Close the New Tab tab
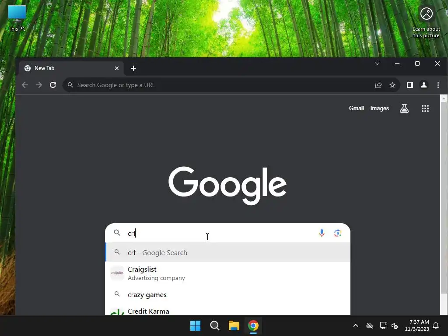448x336 pixels. point(116,68)
